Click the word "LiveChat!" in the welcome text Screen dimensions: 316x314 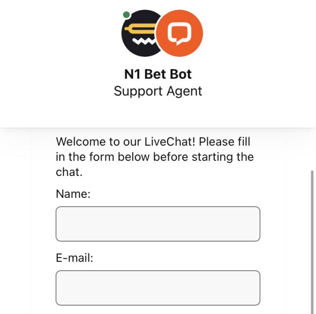pos(170,142)
